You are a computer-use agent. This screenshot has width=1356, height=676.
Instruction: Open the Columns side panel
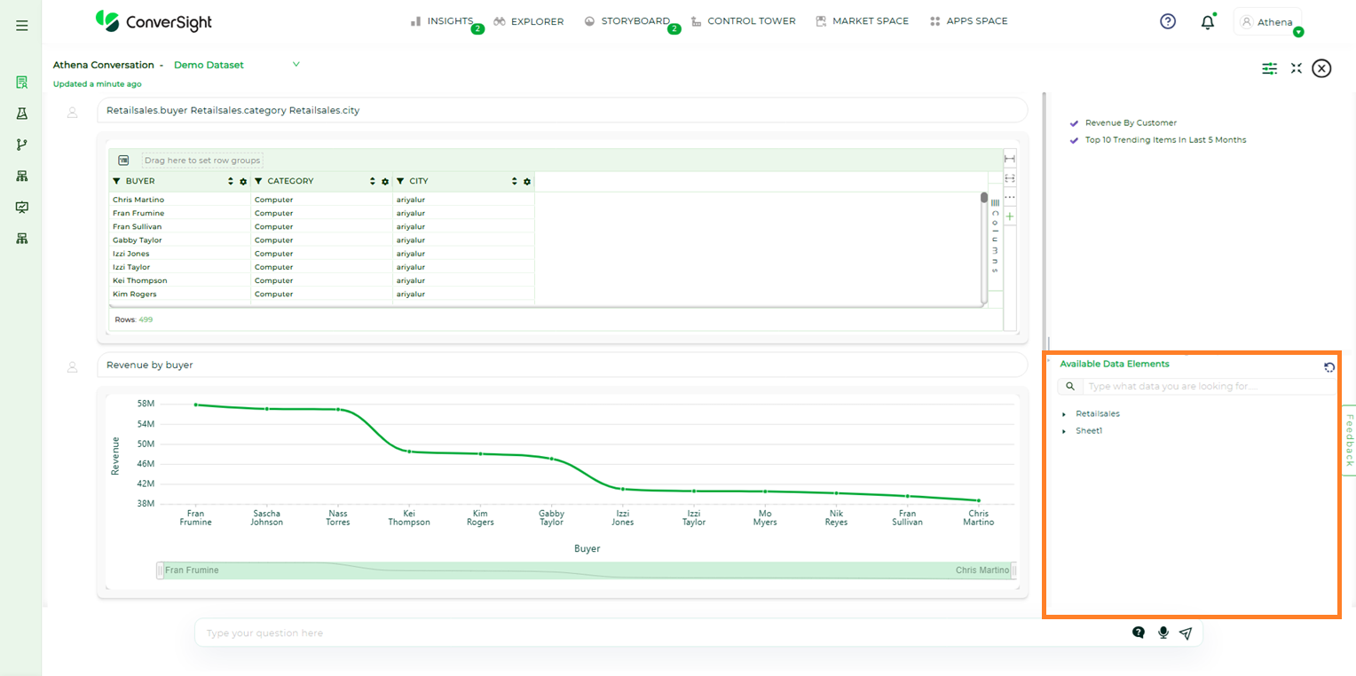[995, 236]
